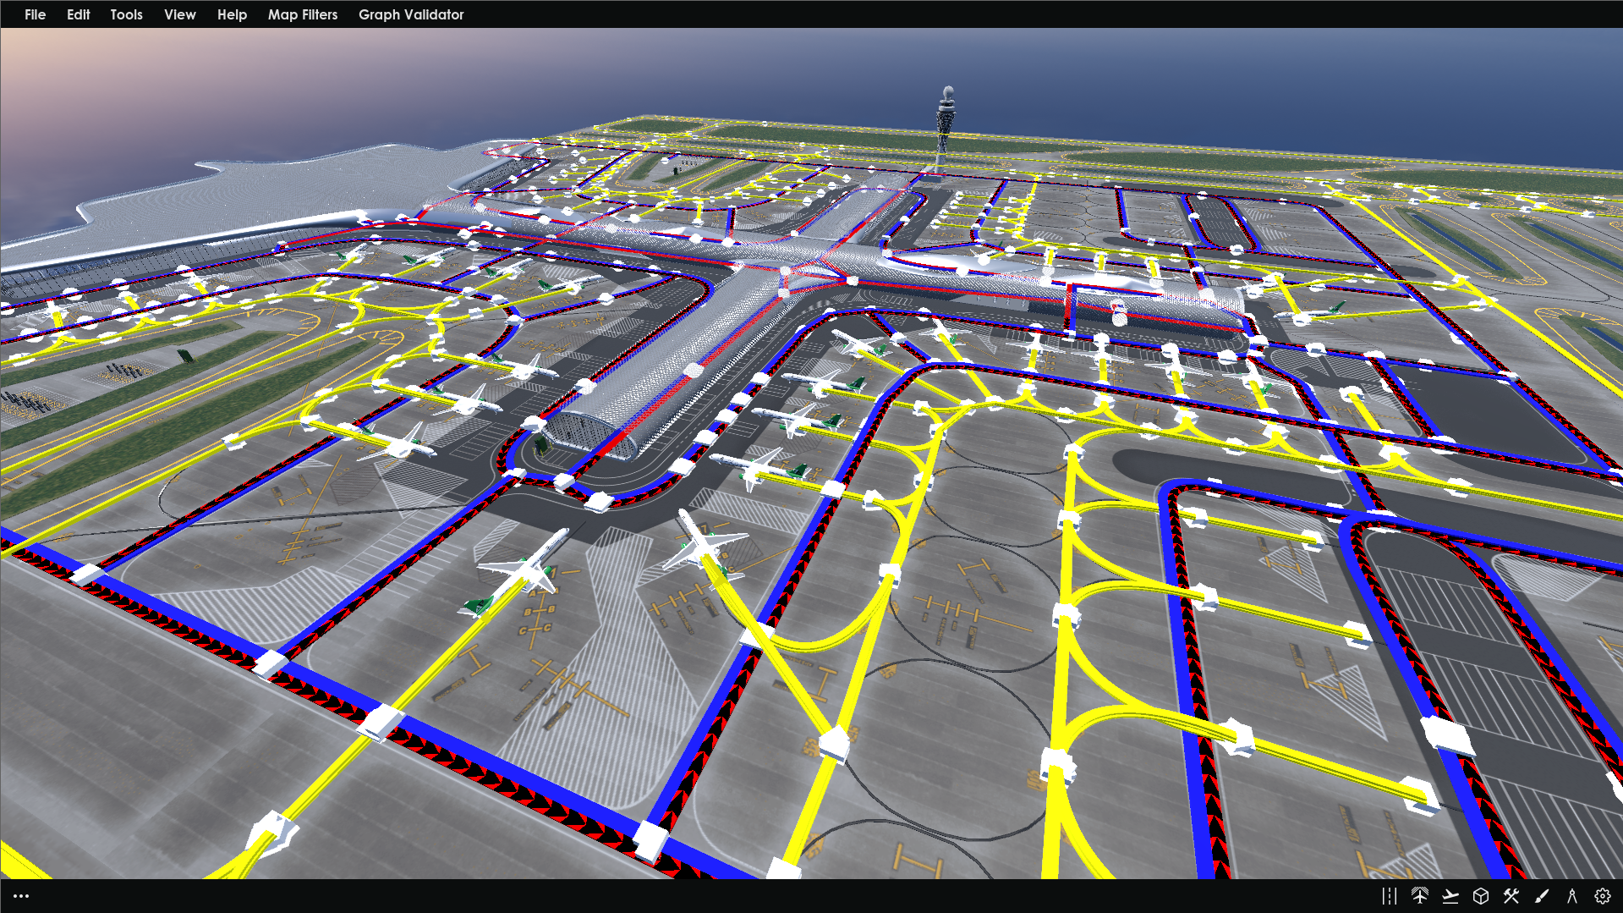Open the Graph Validator menu
The width and height of the screenshot is (1623, 913).
[411, 14]
